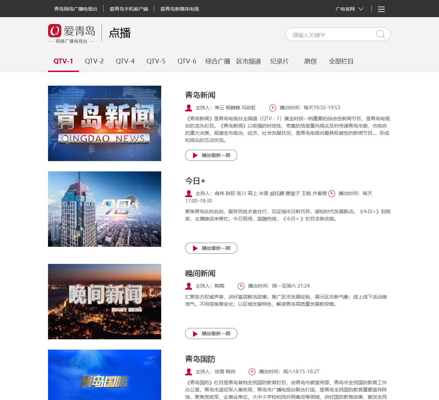Click the host name 韩璐

click(219, 286)
